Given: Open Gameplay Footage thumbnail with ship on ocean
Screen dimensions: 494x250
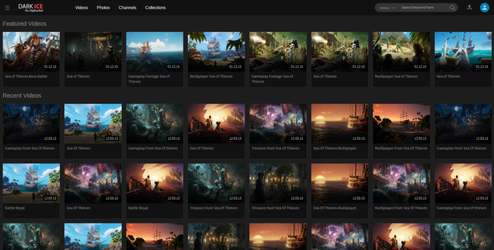Looking at the screenshot, I should [155, 52].
